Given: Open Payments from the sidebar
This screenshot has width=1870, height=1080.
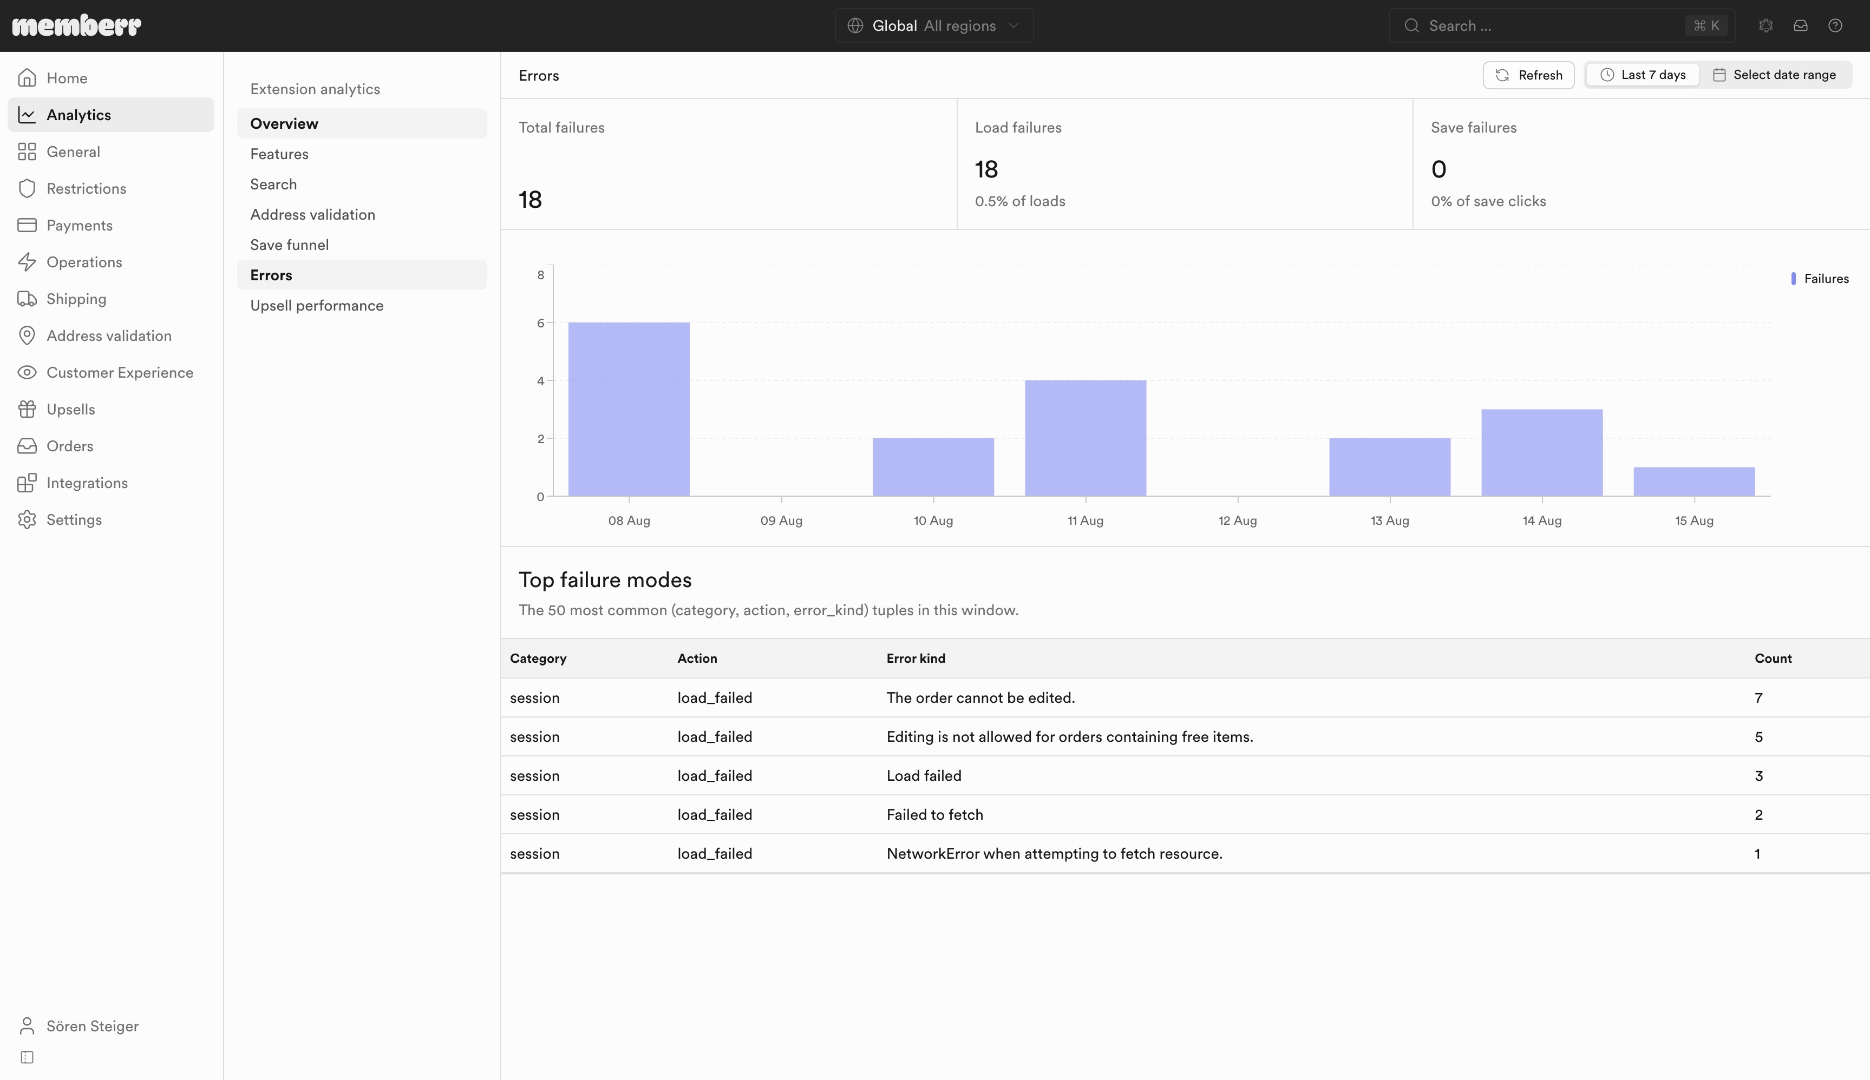Looking at the screenshot, I should click(80, 226).
